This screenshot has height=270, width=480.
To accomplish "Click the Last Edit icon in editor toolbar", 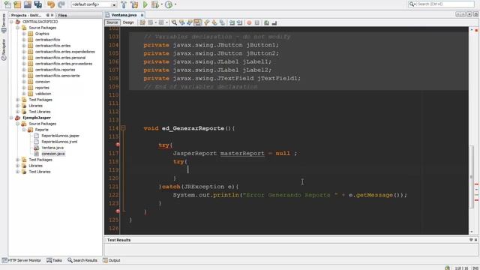I will [142, 22].
